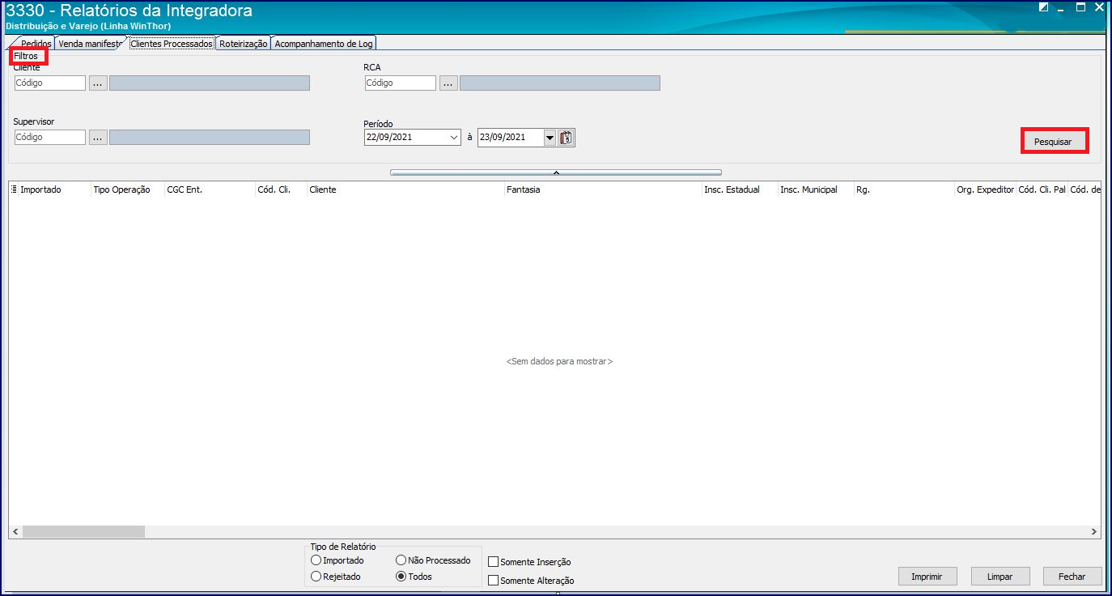Select the Clientes Processados tab

[x=172, y=44]
